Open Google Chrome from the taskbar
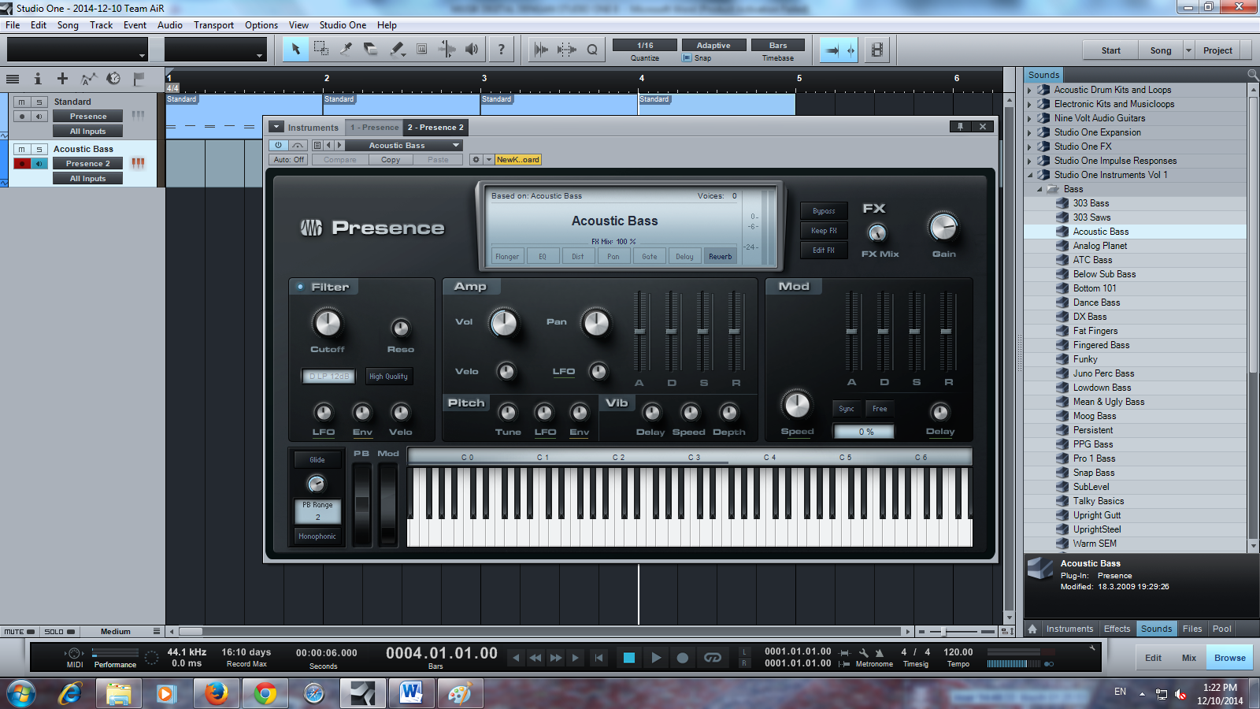Screen dimensions: 1260x709 (265, 693)
